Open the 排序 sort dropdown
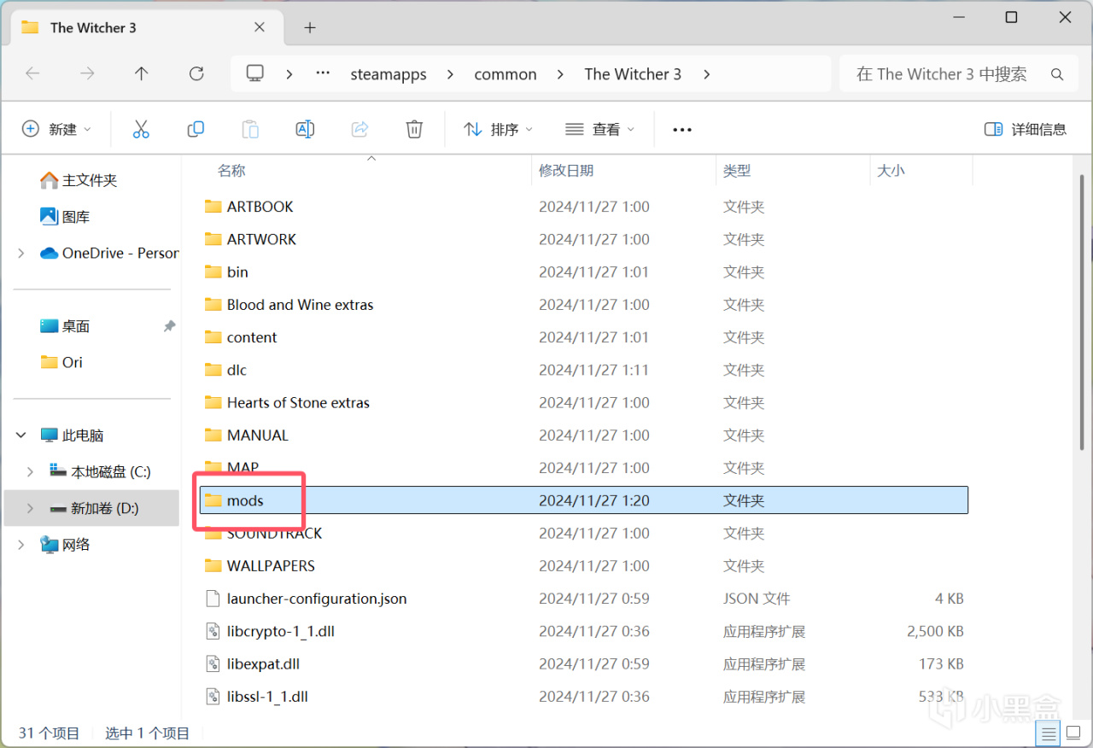Screen dimensions: 1093x748 point(498,129)
